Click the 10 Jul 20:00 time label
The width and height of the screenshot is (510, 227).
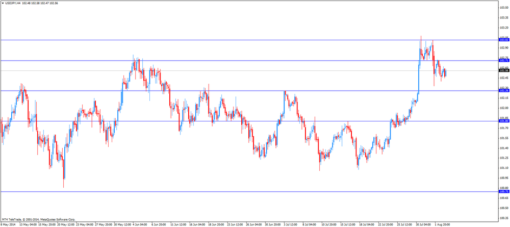click(329, 224)
